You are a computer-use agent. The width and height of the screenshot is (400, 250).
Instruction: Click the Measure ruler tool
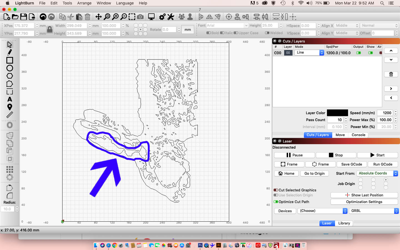pyautogui.click(x=10, y=115)
